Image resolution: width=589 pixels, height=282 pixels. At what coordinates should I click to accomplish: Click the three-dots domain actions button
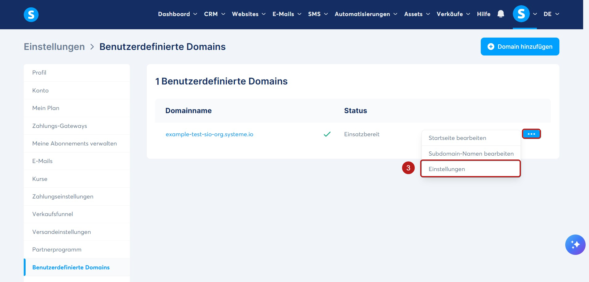(x=531, y=134)
